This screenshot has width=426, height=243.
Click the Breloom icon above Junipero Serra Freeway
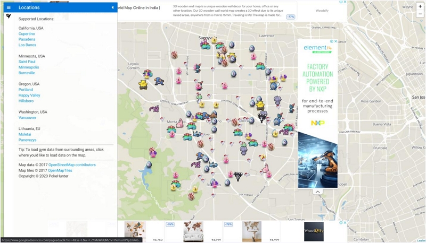[199, 98]
